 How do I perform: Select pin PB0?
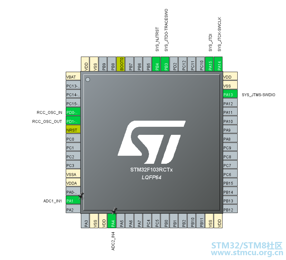coord(165,221)
